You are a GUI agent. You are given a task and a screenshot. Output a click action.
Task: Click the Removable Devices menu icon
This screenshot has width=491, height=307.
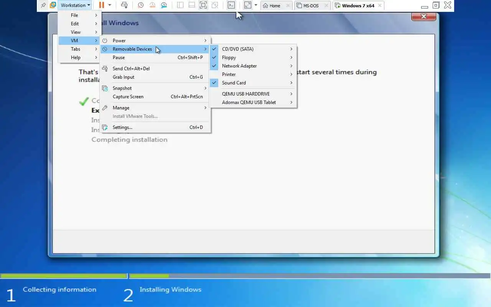click(105, 49)
